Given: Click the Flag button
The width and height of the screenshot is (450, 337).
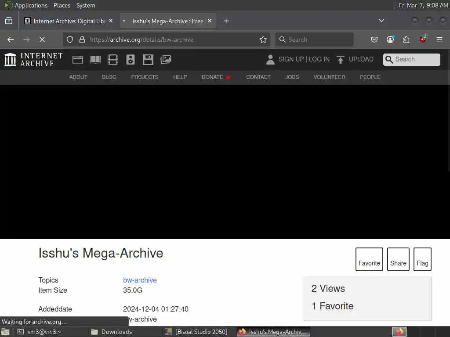Looking at the screenshot, I should [x=422, y=259].
